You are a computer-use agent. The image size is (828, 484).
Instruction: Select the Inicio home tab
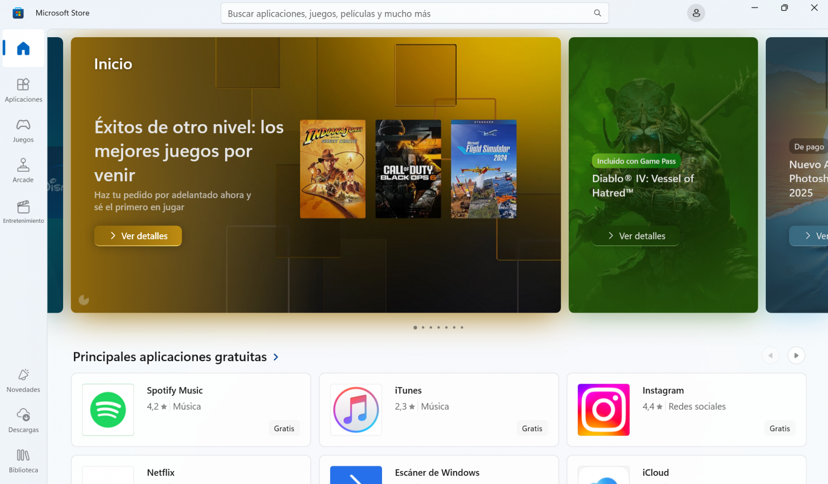[x=23, y=48]
